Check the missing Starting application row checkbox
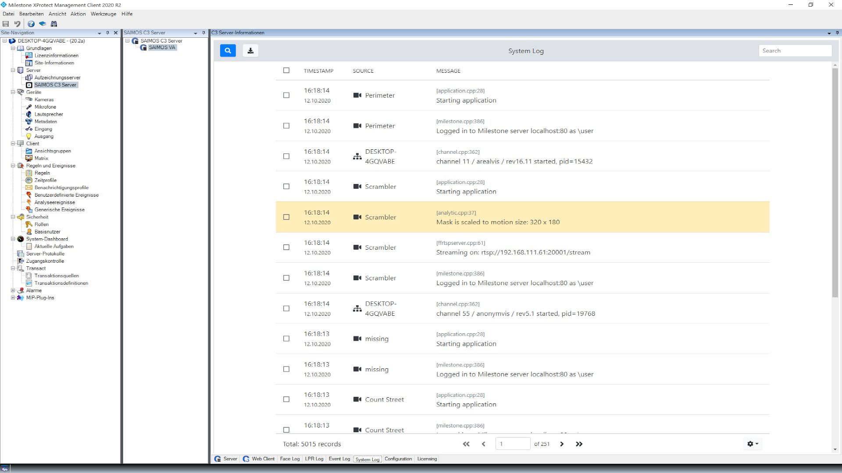 coord(286,339)
